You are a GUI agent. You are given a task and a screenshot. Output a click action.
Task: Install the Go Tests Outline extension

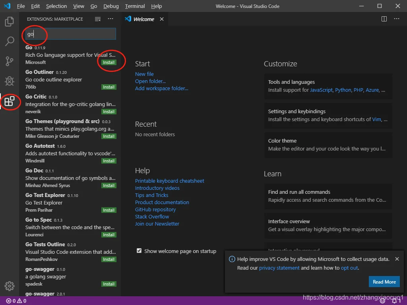click(x=109, y=260)
